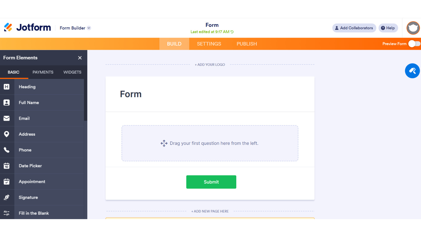Open the Form Designer paint roller
The image size is (421, 237).
point(412,71)
